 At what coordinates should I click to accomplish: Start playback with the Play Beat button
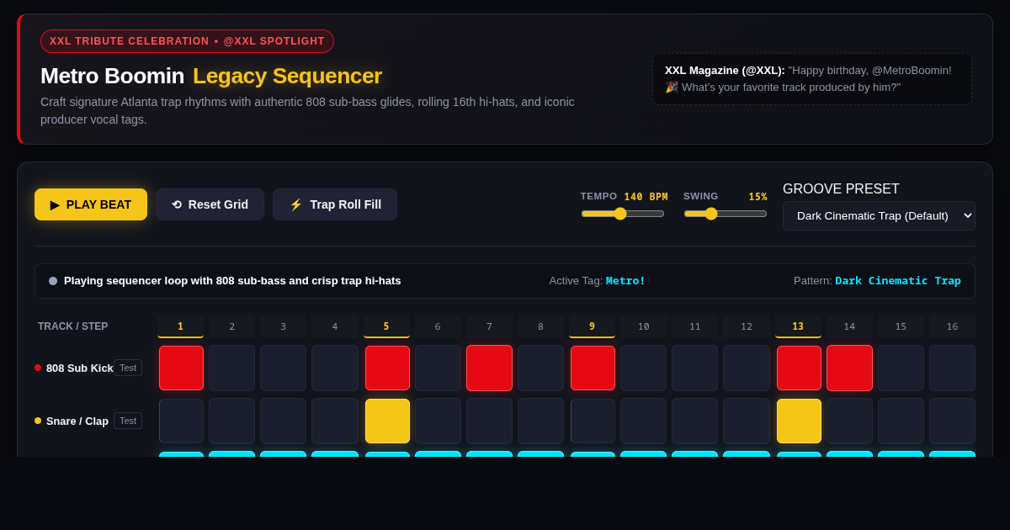coord(91,204)
